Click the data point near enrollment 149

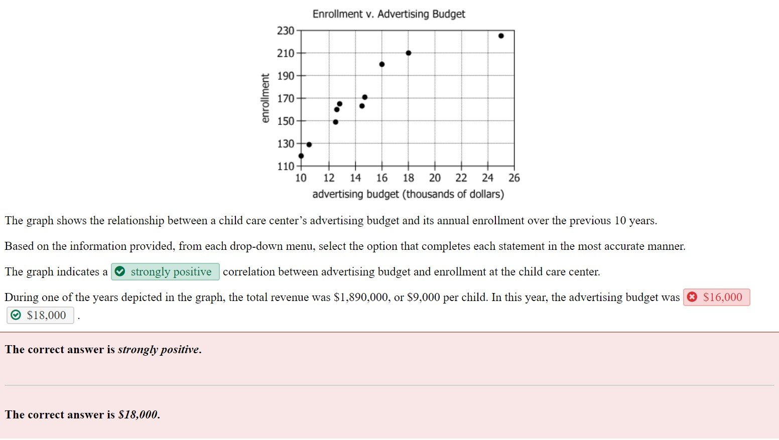coord(335,121)
